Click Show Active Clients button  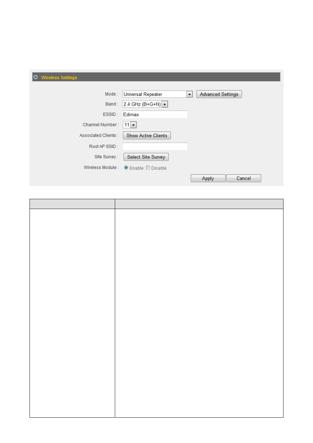pyautogui.click(x=147, y=136)
